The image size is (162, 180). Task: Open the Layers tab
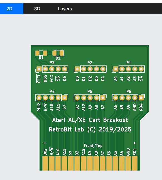[x=65, y=9]
